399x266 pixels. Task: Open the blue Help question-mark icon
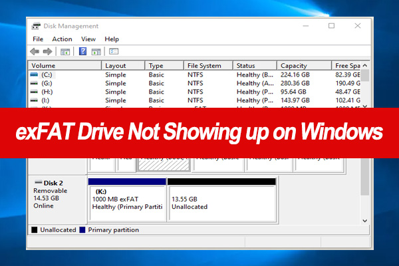pyautogui.click(x=82, y=51)
